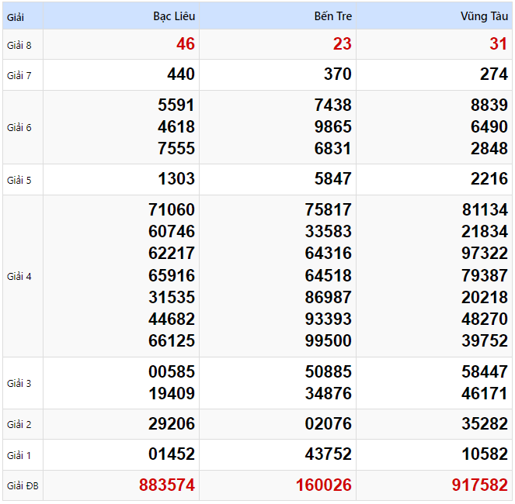
Task: Select the Giải 5 number 5847
Action: pos(333,180)
